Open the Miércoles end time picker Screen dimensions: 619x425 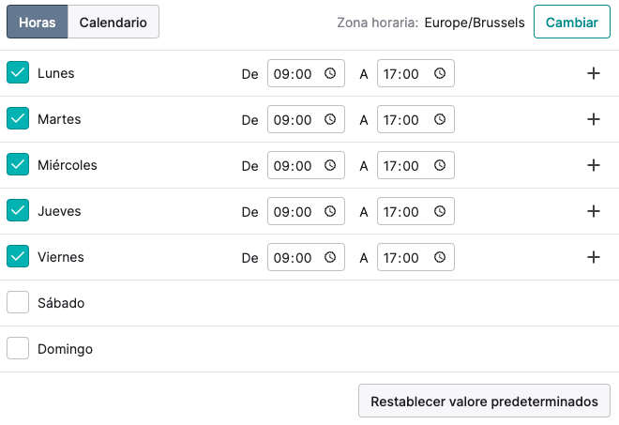point(415,165)
